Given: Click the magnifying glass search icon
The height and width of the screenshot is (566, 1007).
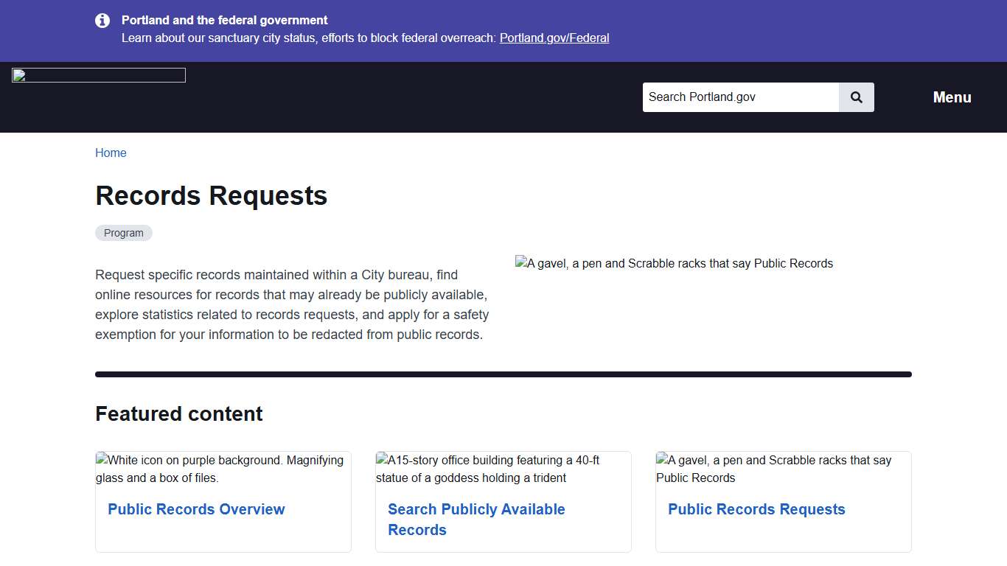Looking at the screenshot, I should [856, 97].
